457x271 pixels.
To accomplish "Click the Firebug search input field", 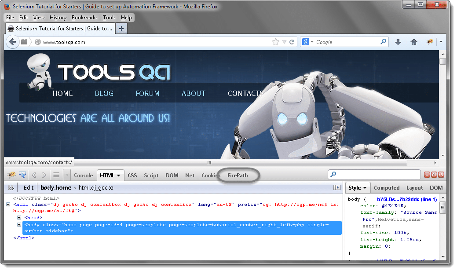I will point(377,175).
